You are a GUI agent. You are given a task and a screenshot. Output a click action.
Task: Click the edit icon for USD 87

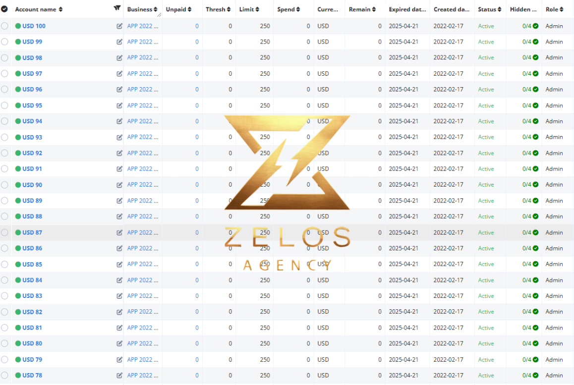[119, 233]
